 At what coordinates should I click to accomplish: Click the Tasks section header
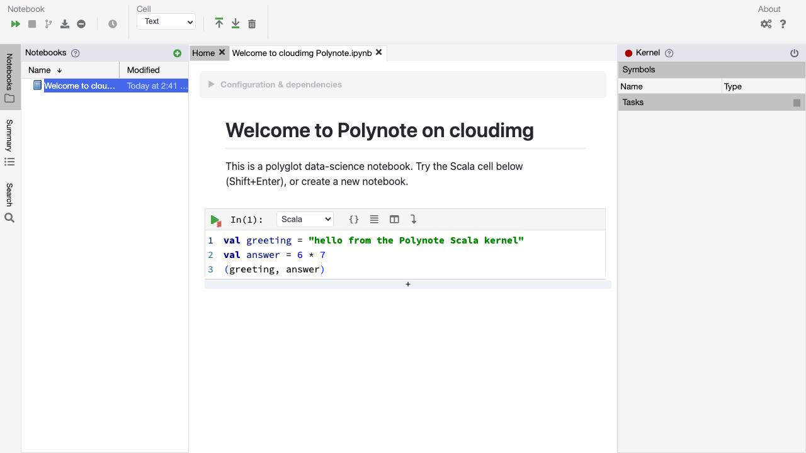(712, 102)
